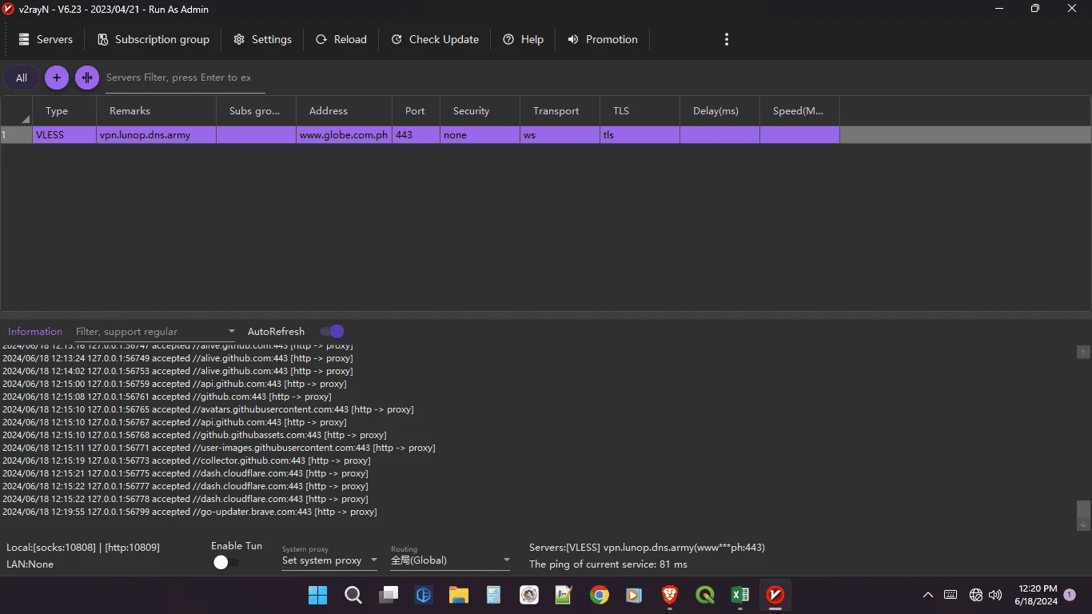1092x614 pixels.
Task: Click the none security cell
Action: (x=480, y=135)
